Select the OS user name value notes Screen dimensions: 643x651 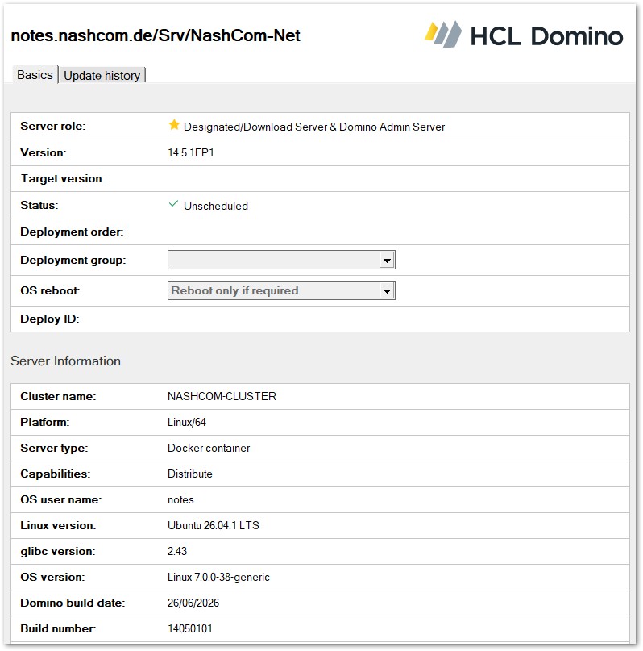point(180,499)
